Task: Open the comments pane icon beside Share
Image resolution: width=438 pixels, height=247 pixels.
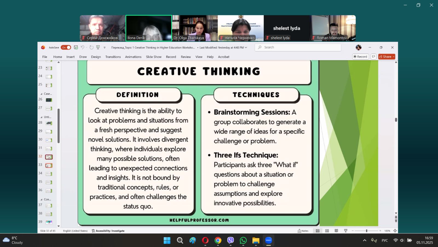Action: 373,57
